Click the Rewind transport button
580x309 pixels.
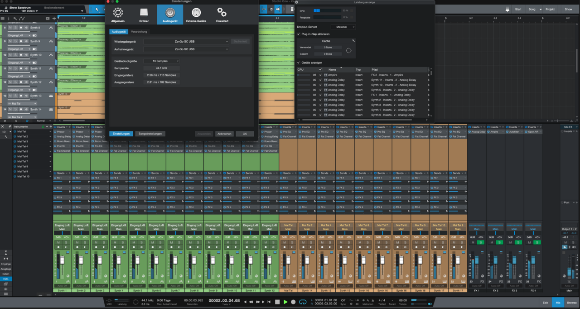[x=251, y=302]
